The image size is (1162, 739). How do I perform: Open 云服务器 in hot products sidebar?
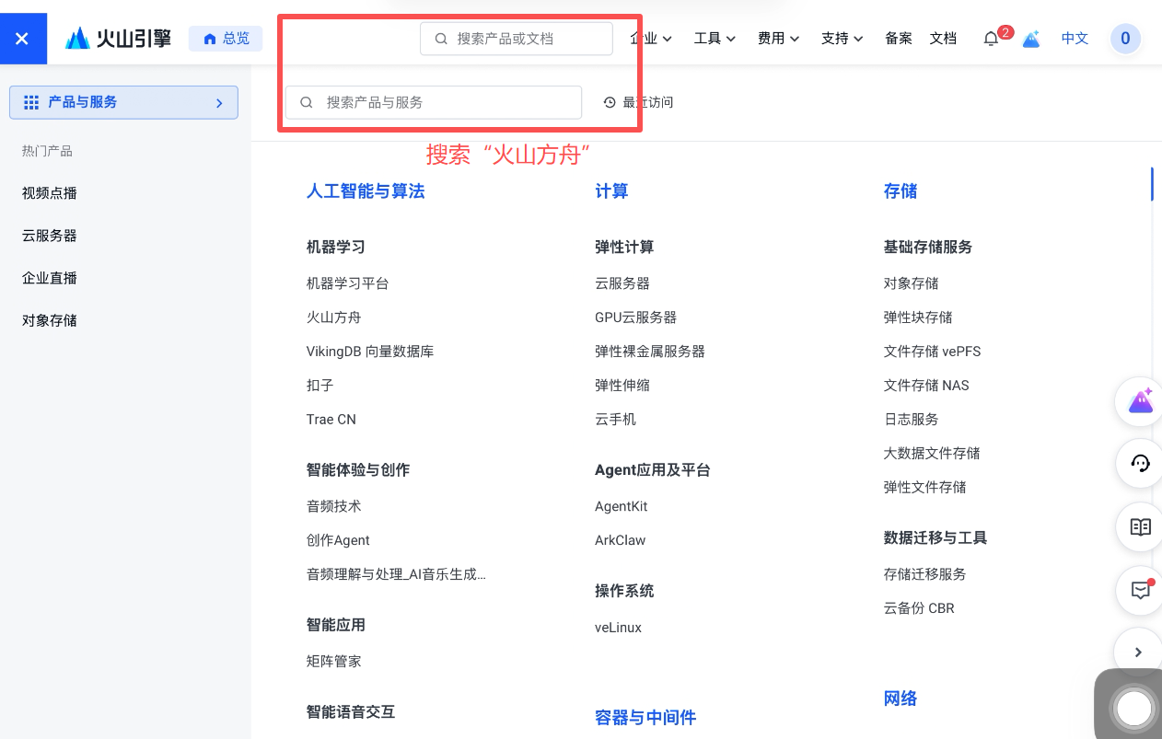[x=50, y=236]
